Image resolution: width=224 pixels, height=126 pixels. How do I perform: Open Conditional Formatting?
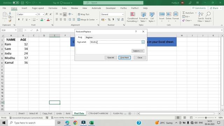tap(133, 17)
